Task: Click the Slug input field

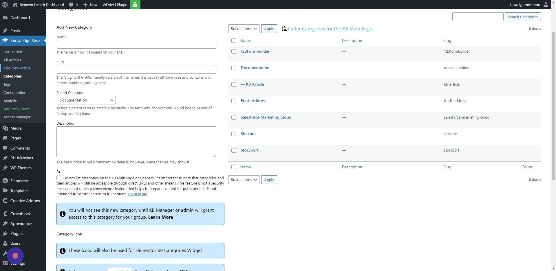Action: click(136, 69)
